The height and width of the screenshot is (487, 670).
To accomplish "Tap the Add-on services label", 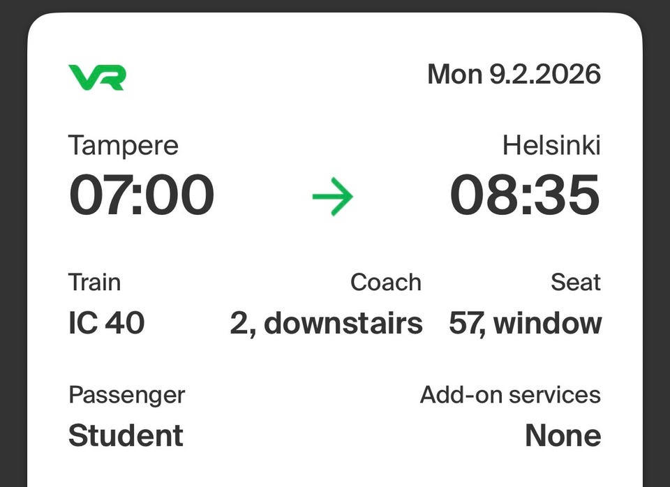I will 510,395.
